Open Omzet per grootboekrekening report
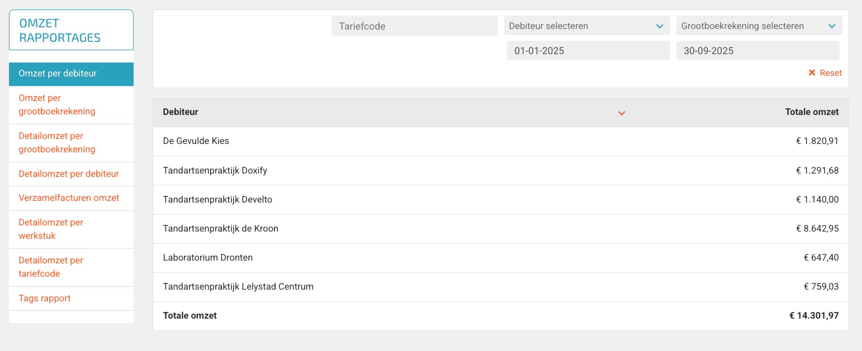Viewport: 862px width, 351px height. click(x=57, y=105)
